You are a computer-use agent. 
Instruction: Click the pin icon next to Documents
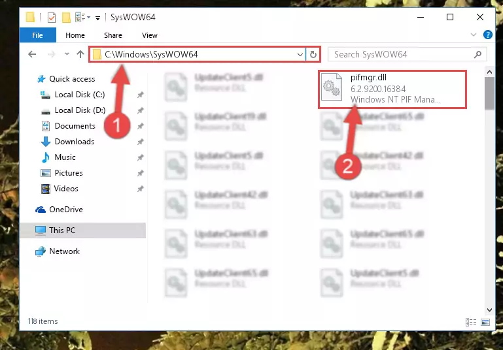pyautogui.click(x=140, y=126)
